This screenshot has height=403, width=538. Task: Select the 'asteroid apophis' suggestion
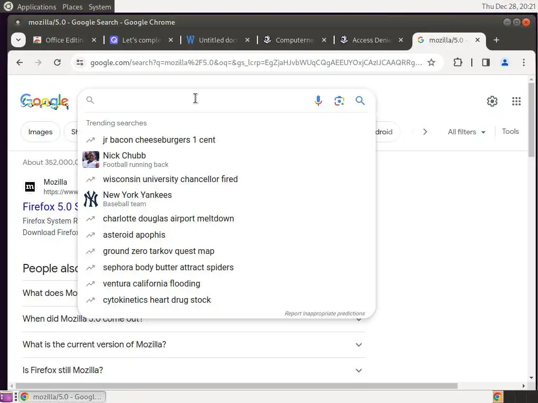(227, 235)
